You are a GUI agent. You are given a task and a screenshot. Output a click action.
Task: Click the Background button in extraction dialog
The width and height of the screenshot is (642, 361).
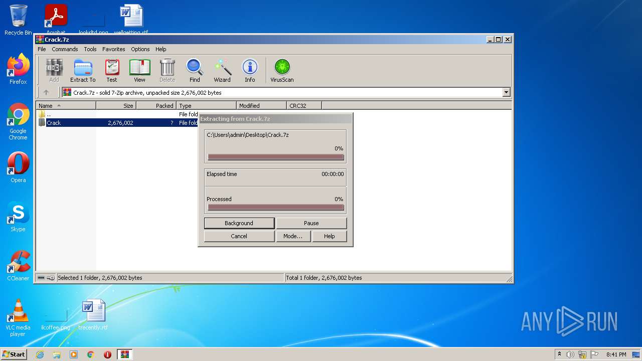pos(239,223)
